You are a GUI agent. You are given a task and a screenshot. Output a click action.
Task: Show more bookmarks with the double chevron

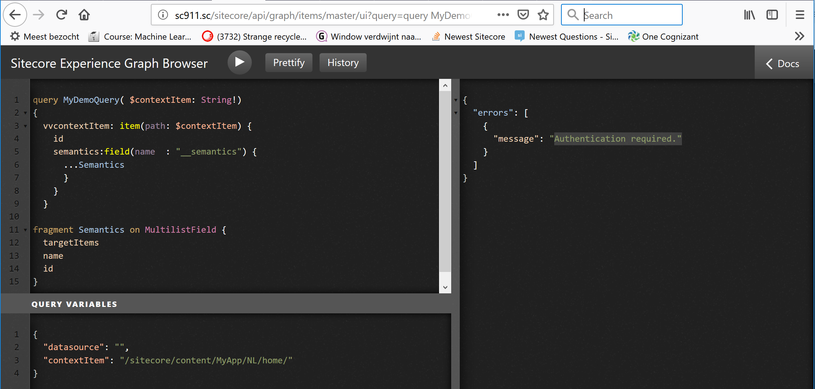pos(799,36)
